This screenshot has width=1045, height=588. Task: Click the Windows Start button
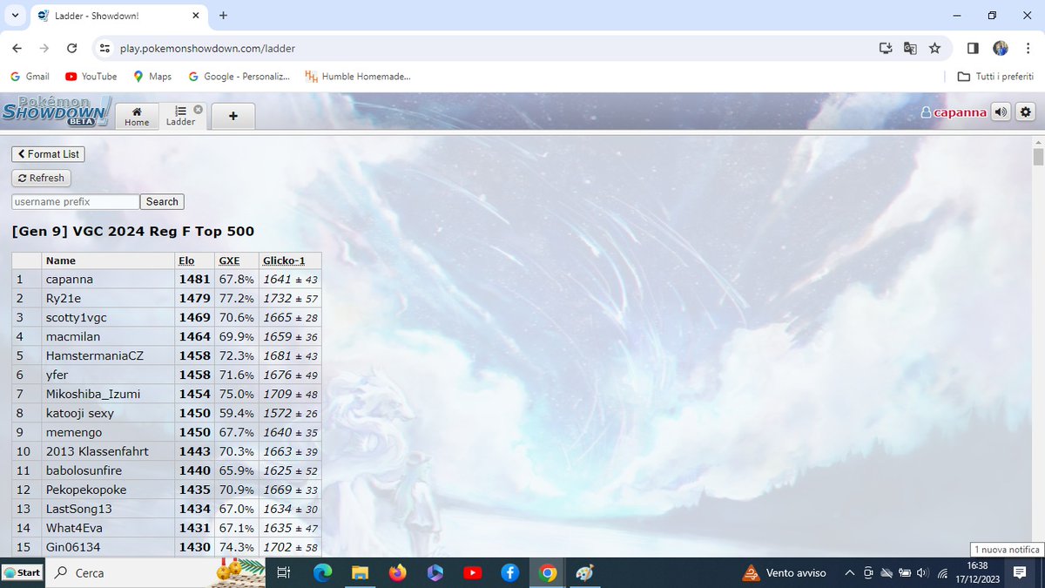click(22, 572)
